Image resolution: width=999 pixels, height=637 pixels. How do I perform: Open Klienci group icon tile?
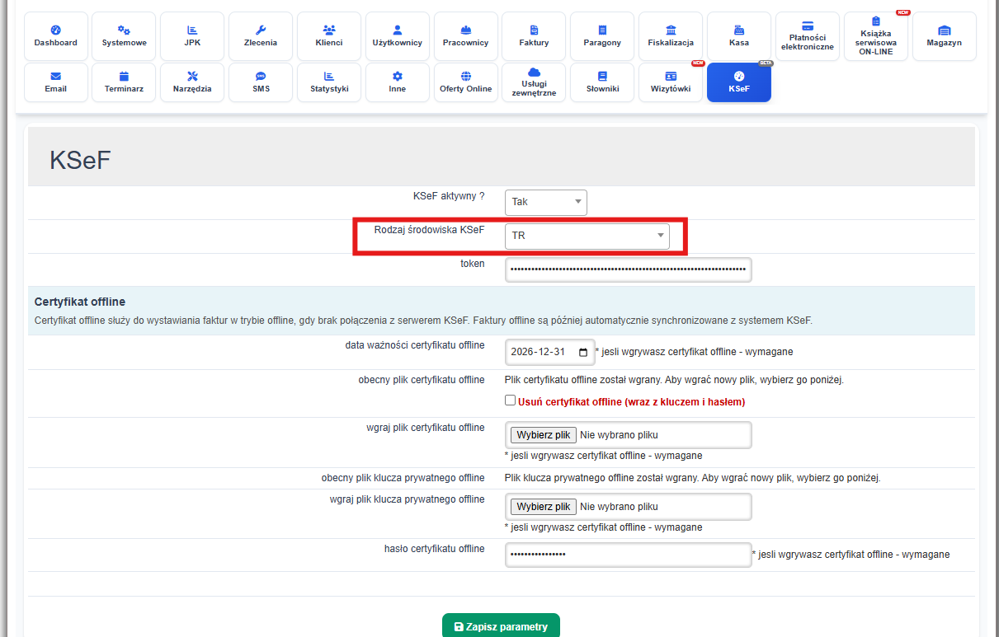pyautogui.click(x=329, y=36)
